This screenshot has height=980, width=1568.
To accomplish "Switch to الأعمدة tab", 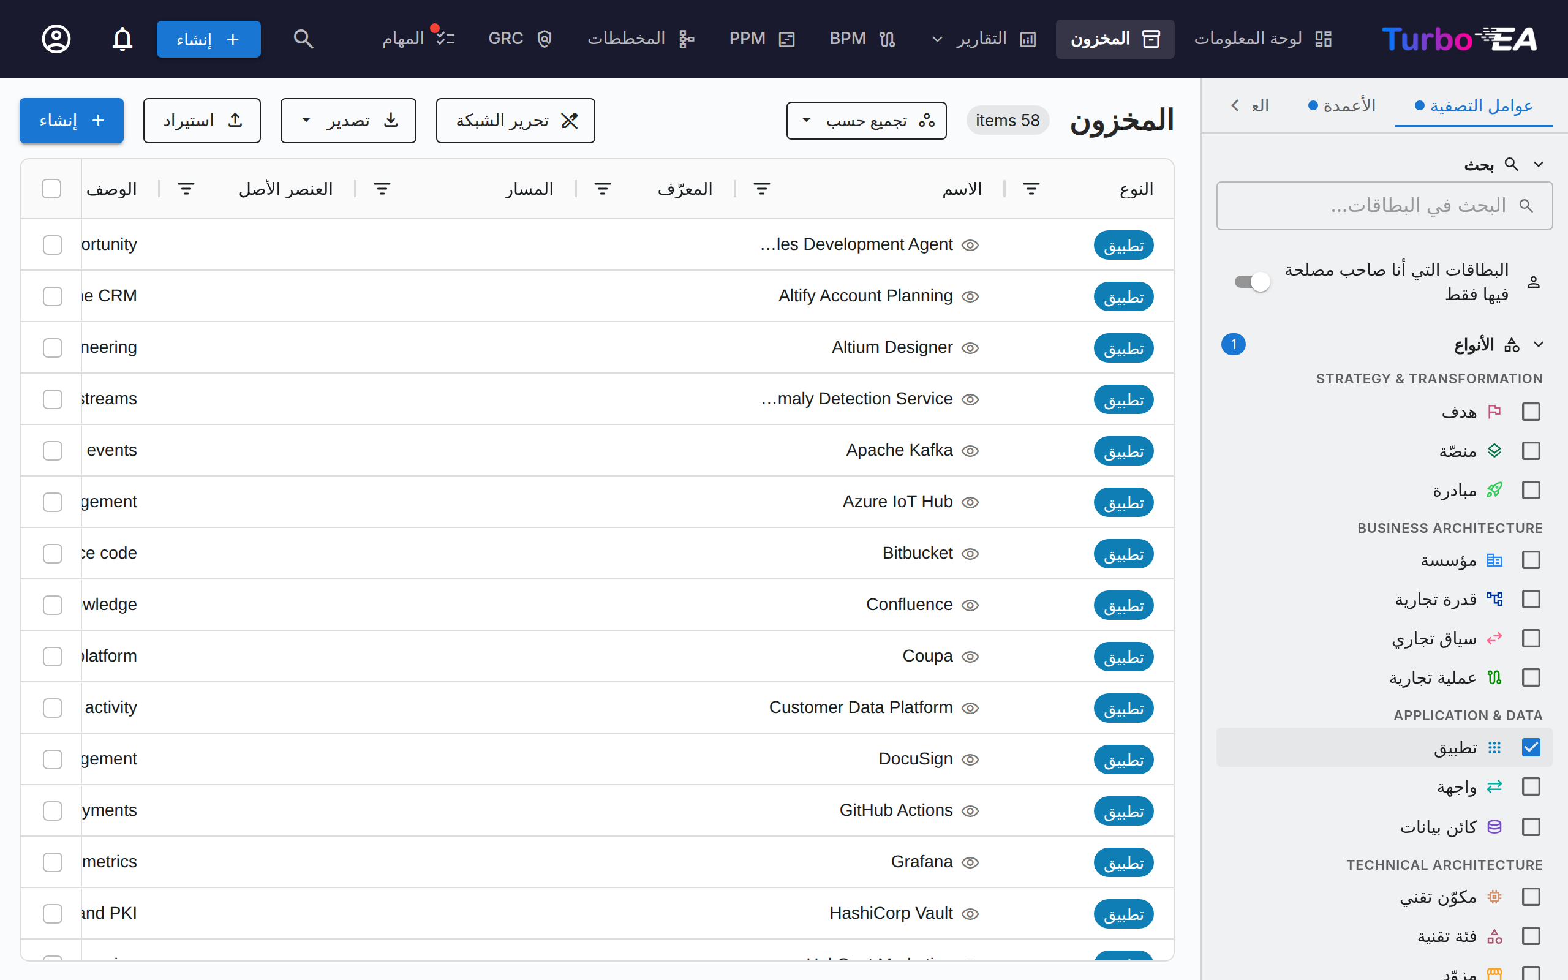I will click(x=1341, y=105).
